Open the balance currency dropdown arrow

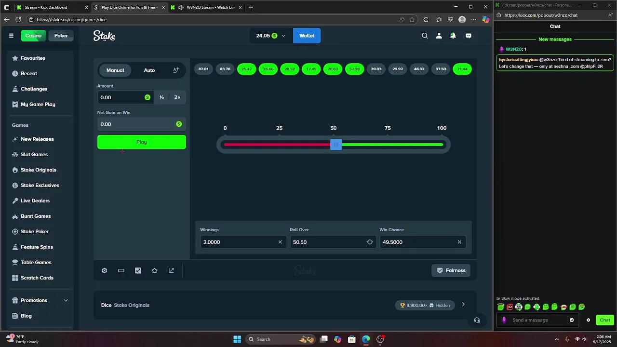click(283, 36)
